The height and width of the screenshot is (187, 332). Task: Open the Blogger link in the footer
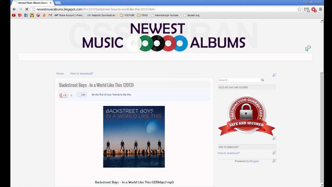[x=254, y=161]
